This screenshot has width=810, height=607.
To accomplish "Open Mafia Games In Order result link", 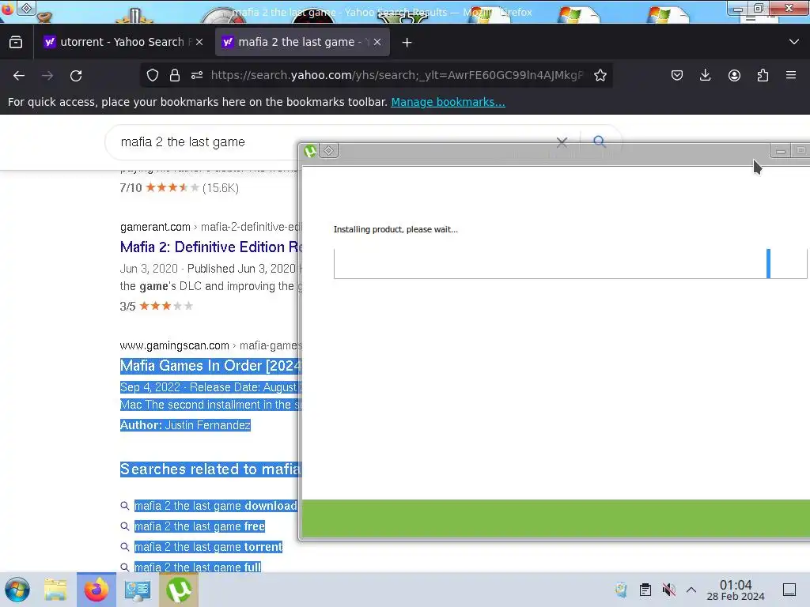I will click(210, 365).
